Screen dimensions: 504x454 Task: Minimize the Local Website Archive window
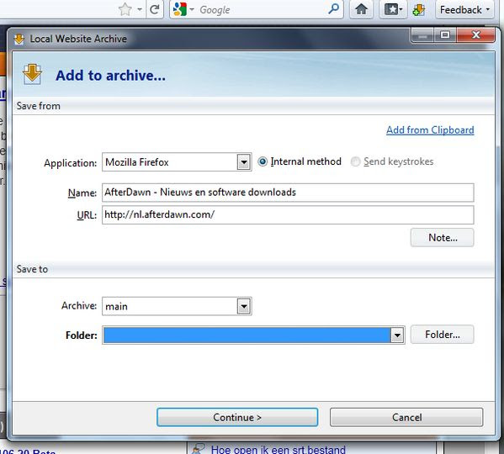point(422,34)
